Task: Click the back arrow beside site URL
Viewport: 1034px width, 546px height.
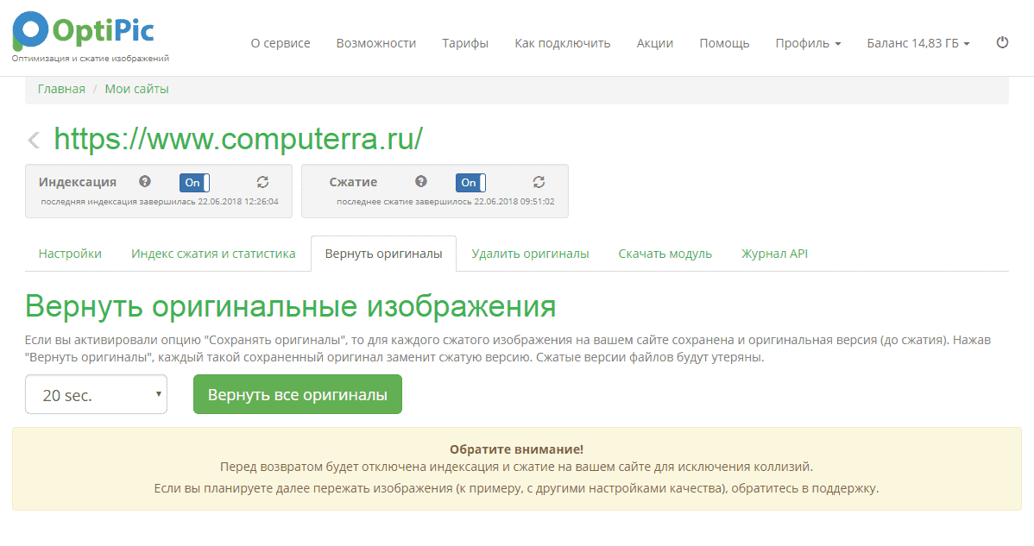Action: point(34,140)
